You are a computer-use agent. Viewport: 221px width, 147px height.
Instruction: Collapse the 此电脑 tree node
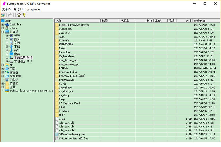(3, 32)
